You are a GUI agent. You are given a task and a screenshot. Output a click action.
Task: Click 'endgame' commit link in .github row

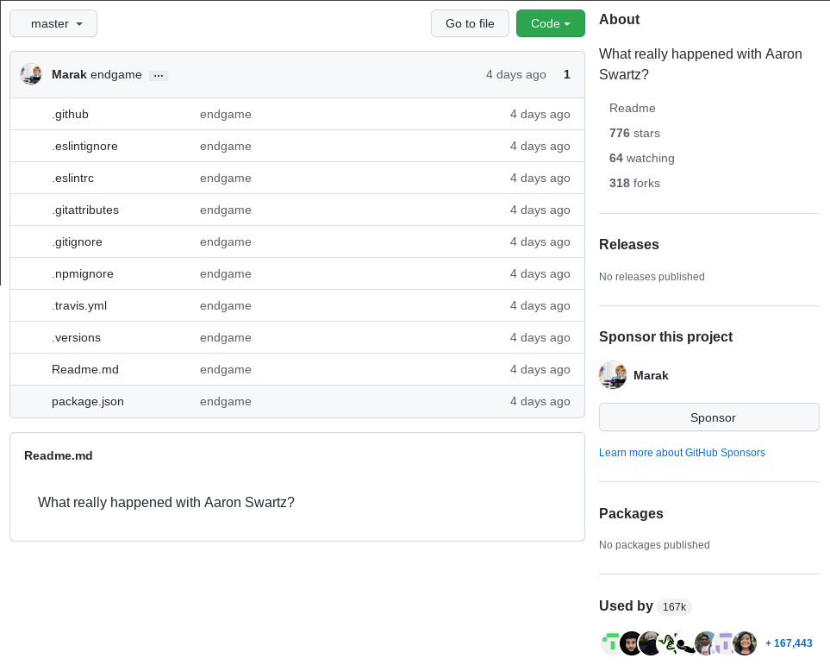pos(226,115)
